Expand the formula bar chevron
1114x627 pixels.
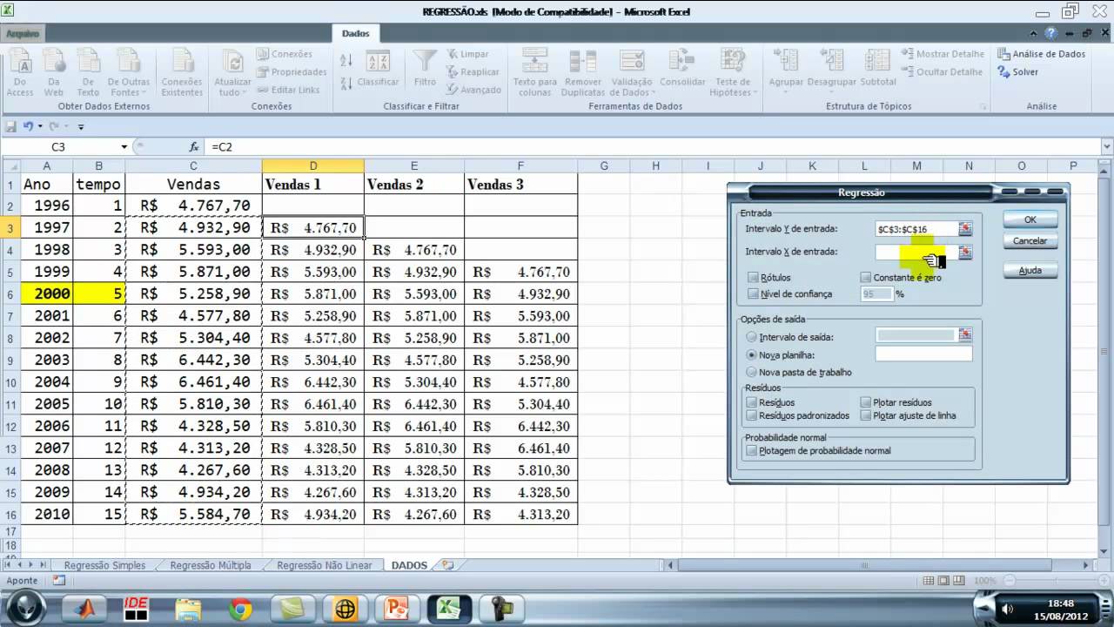(x=1106, y=147)
